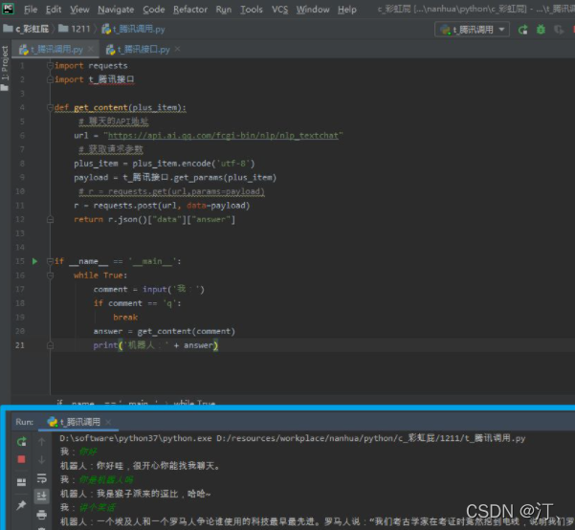Collapse the import block at line 1
Screen dimensions: 575x530
49,66
